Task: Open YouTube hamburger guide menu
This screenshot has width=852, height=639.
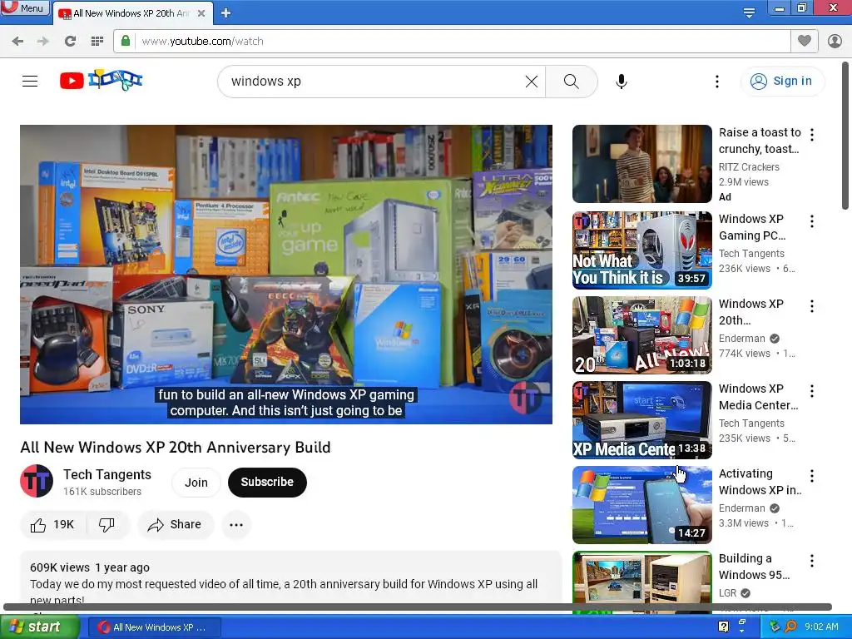Action: tap(30, 82)
